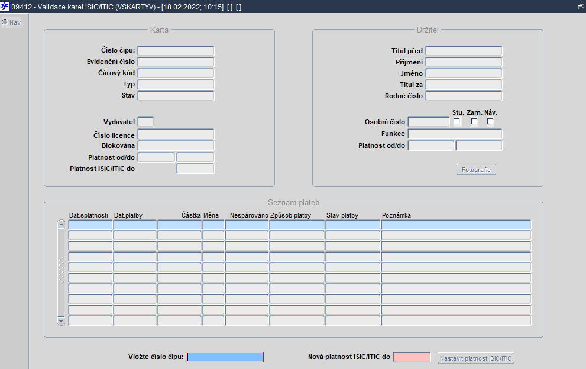This screenshot has width=586, height=369.
Task: Click the Stav platby column header
Action: pos(342,215)
